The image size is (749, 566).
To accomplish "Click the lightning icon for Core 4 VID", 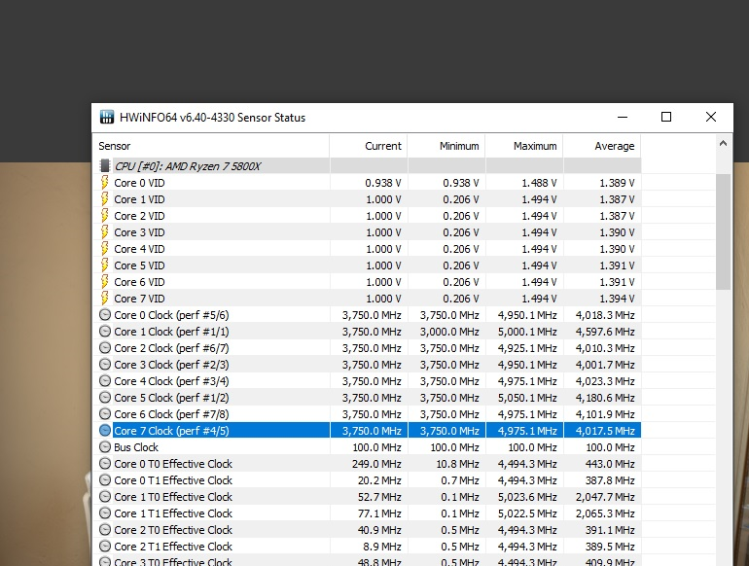I will click(105, 249).
